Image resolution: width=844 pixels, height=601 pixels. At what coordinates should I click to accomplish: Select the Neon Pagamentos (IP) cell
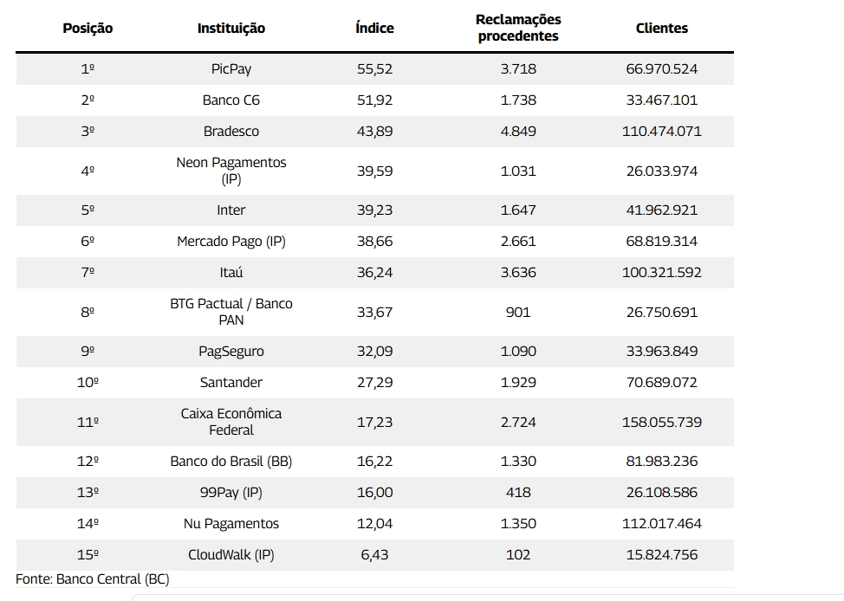[x=231, y=171]
